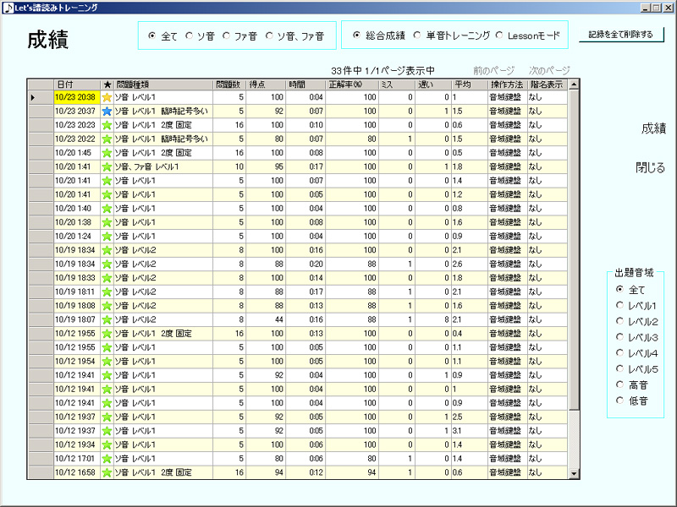Click the green star in the 10/19 18:08 row

107,306
